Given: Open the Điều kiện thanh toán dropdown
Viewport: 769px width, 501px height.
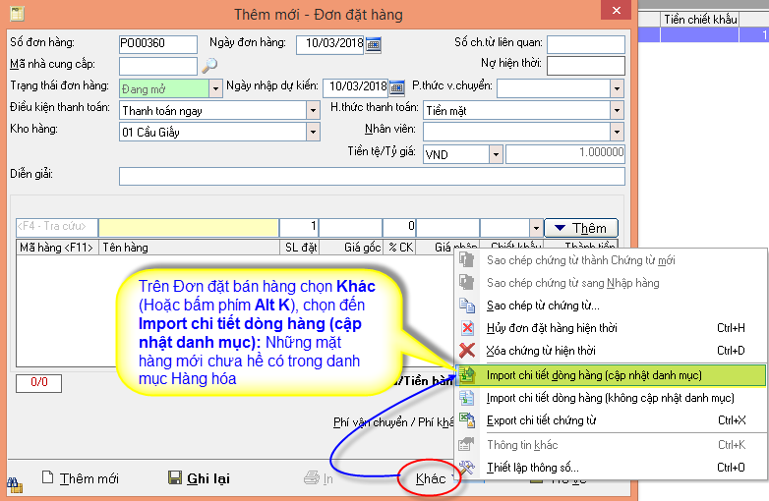Looking at the screenshot, I should 313,110.
